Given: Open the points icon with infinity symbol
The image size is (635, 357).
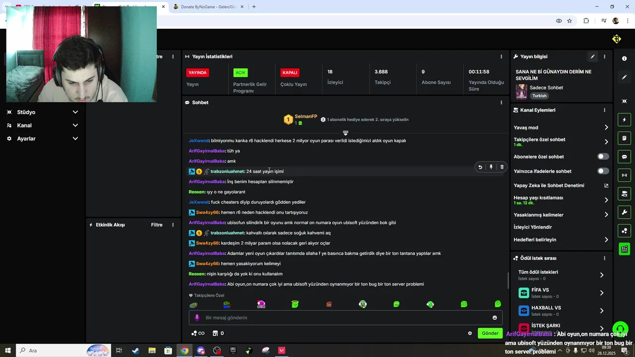Looking at the screenshot, I should click(197, 333).
